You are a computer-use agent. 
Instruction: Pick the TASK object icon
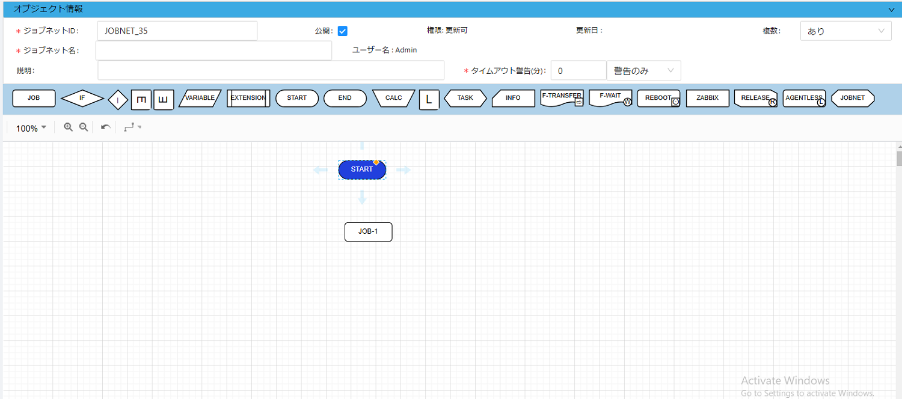(465, 98)
